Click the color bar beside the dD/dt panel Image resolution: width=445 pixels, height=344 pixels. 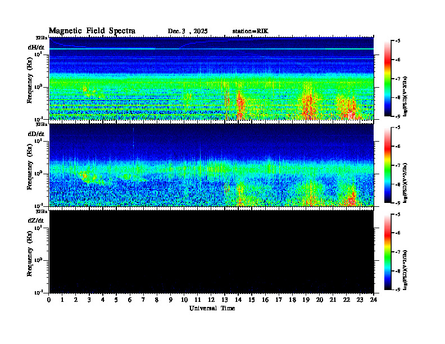click(388, 165)
